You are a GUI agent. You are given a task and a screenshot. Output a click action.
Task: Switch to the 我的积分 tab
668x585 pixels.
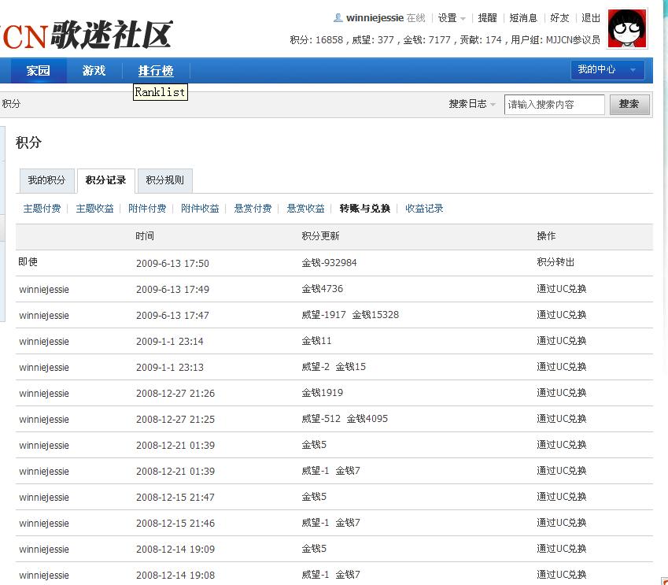coord(46,180)
